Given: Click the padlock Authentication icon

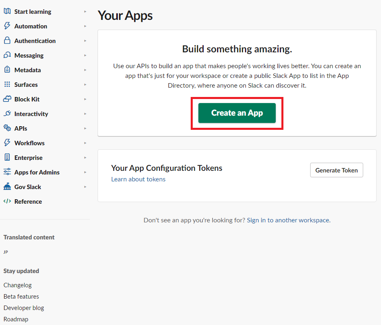Looking at the screenshot, I should tap(7, 41).
